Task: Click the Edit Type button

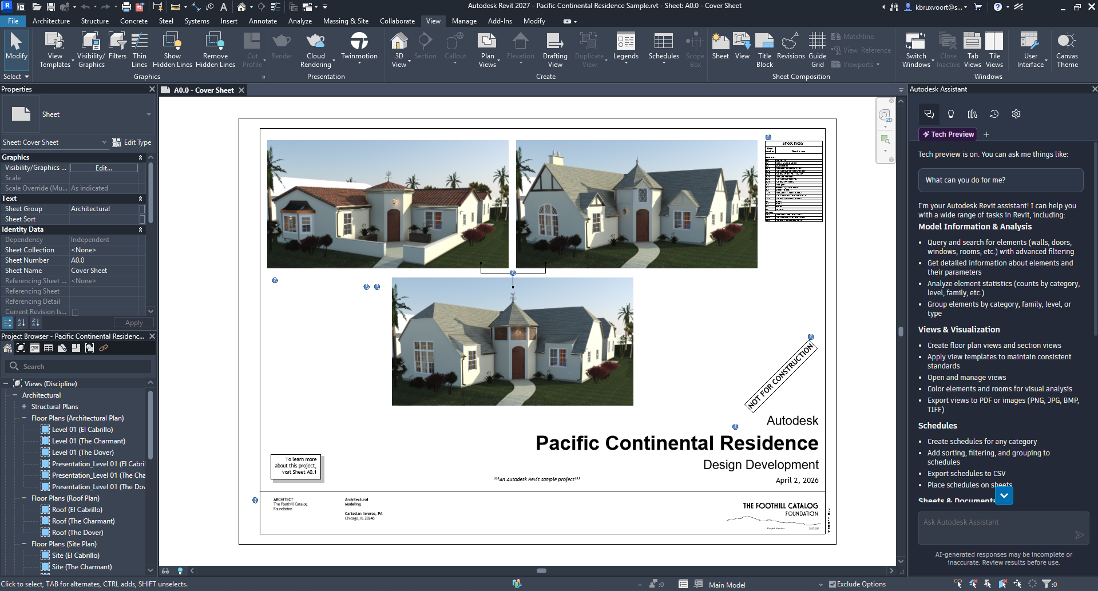Action: point(132,142)
